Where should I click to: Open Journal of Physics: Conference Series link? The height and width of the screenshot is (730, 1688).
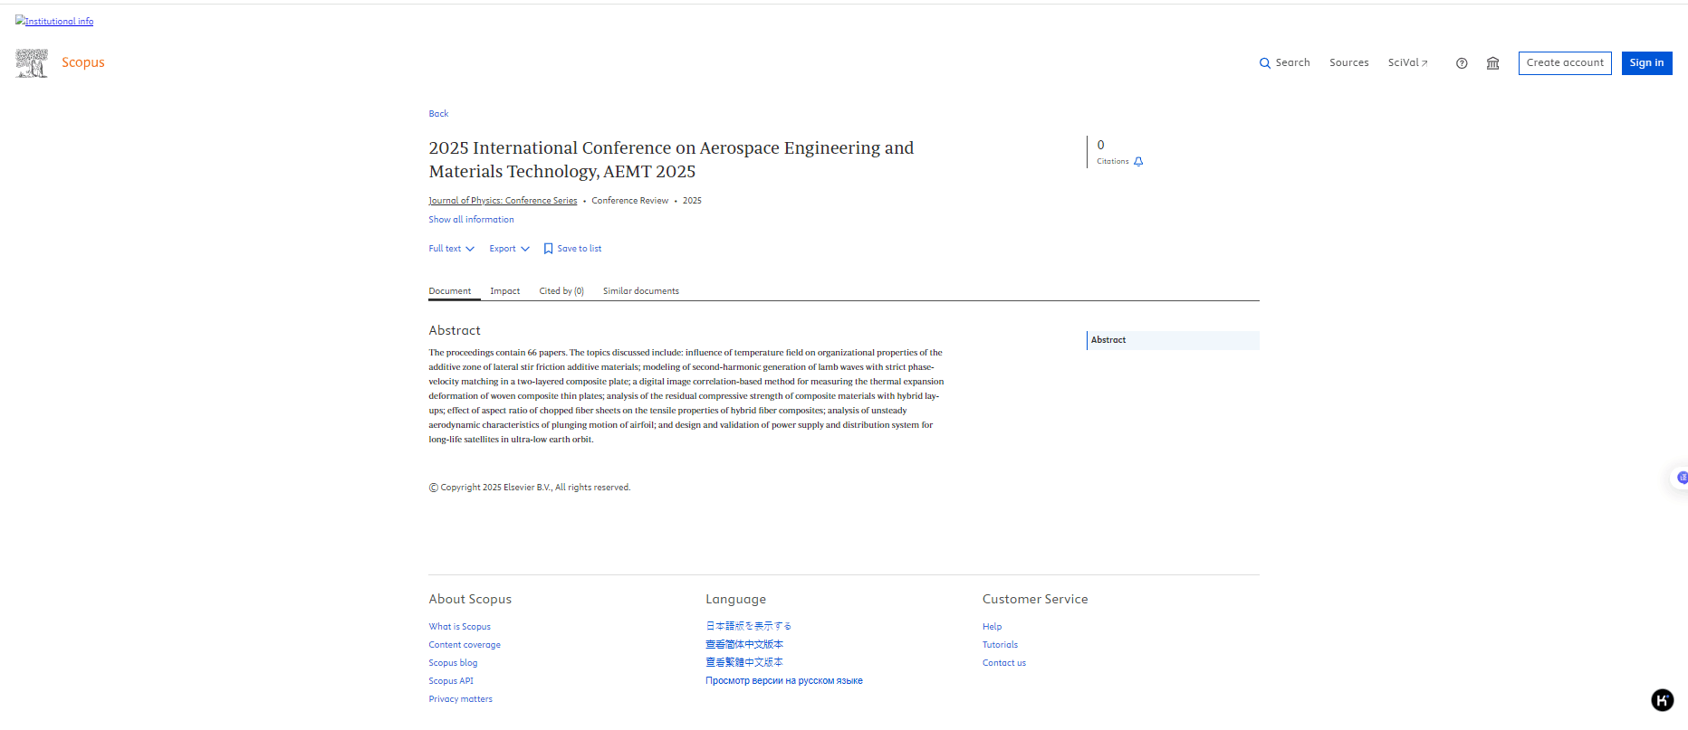(503, 201)
